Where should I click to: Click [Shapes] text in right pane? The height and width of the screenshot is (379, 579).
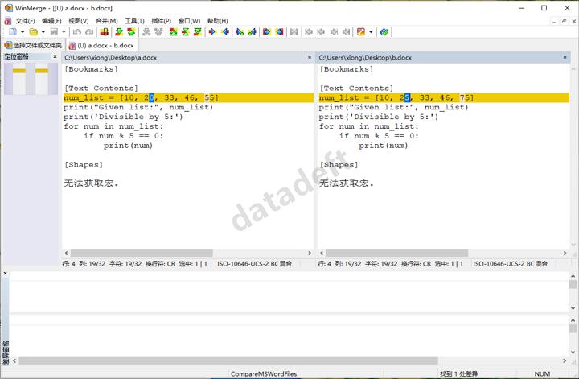coord(339,165)
